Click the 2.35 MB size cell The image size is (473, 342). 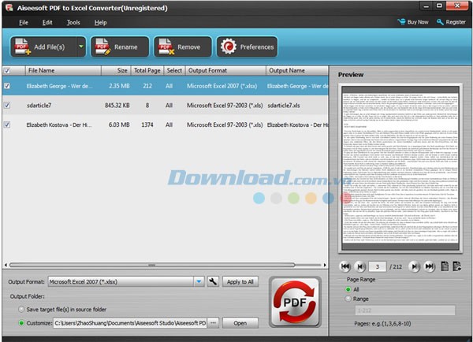coord(119,86)
